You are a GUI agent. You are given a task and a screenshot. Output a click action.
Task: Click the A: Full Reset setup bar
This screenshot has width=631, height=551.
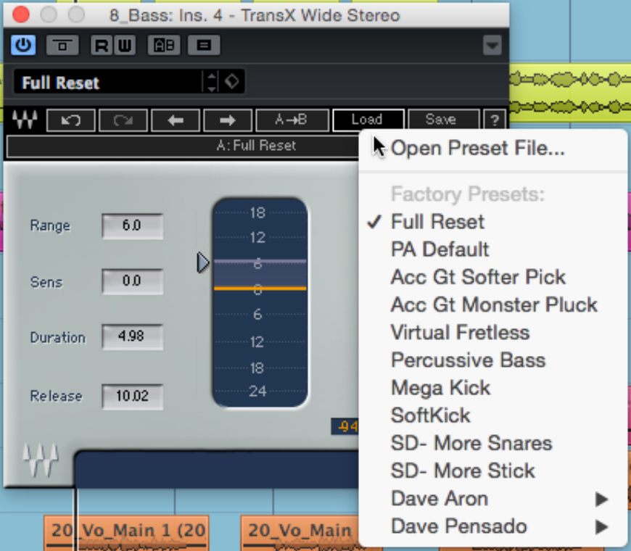(183, 146)
